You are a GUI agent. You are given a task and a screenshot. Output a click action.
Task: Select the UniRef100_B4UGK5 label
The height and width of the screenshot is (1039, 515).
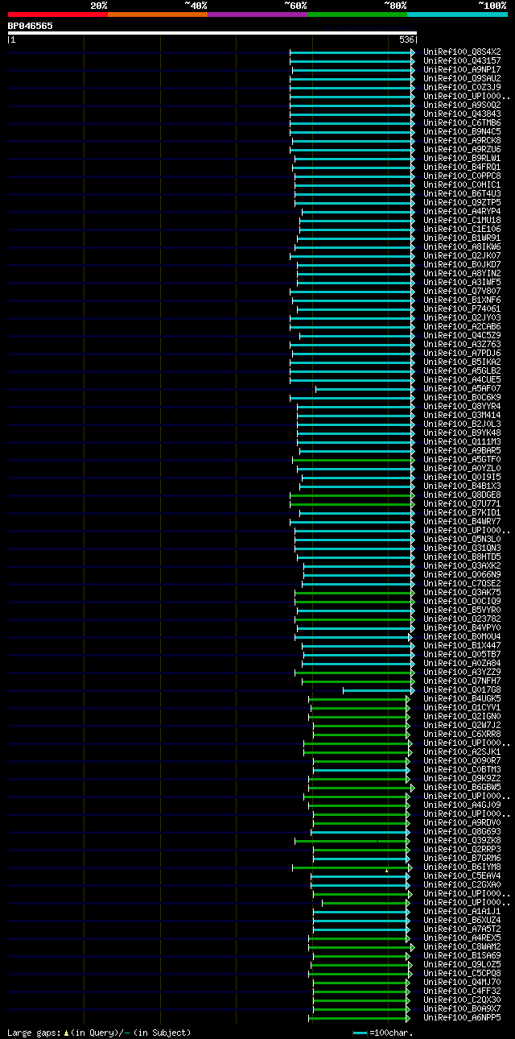click(x=462, y=698)
